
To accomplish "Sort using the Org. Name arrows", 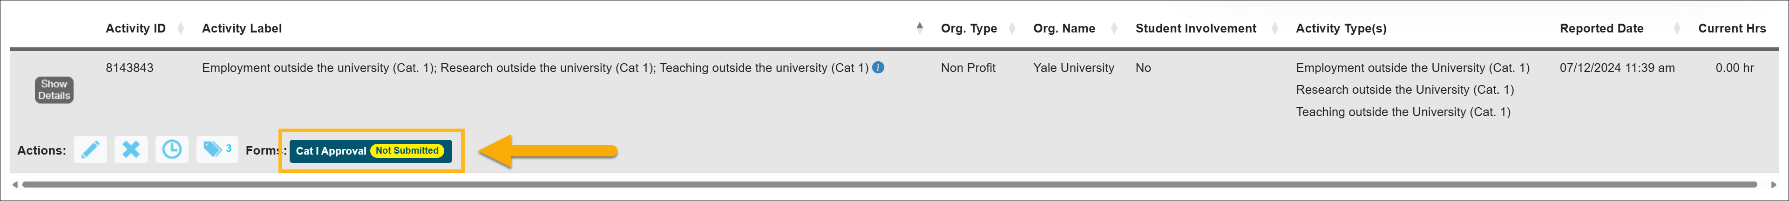I will 1114,28.
